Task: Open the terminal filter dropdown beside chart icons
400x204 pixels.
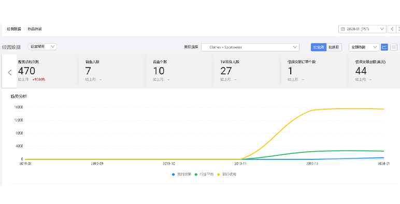Action: tap(364, 47)
